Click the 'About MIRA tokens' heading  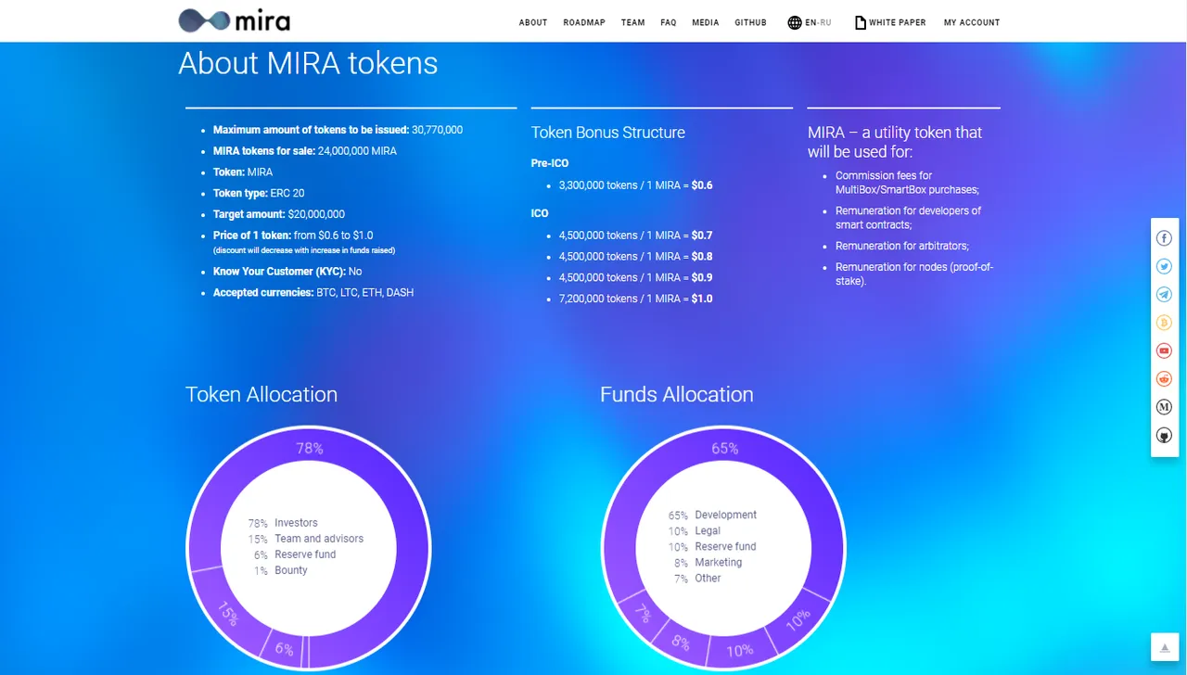(x=308, y=63)
